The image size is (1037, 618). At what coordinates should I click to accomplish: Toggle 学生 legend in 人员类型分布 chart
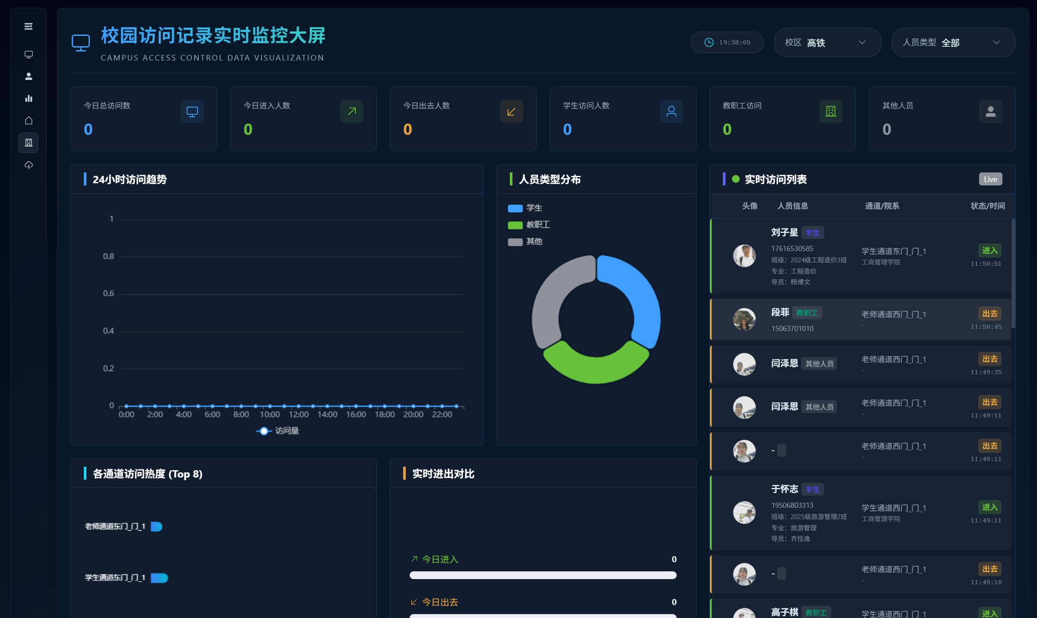(x=525, y=208)
